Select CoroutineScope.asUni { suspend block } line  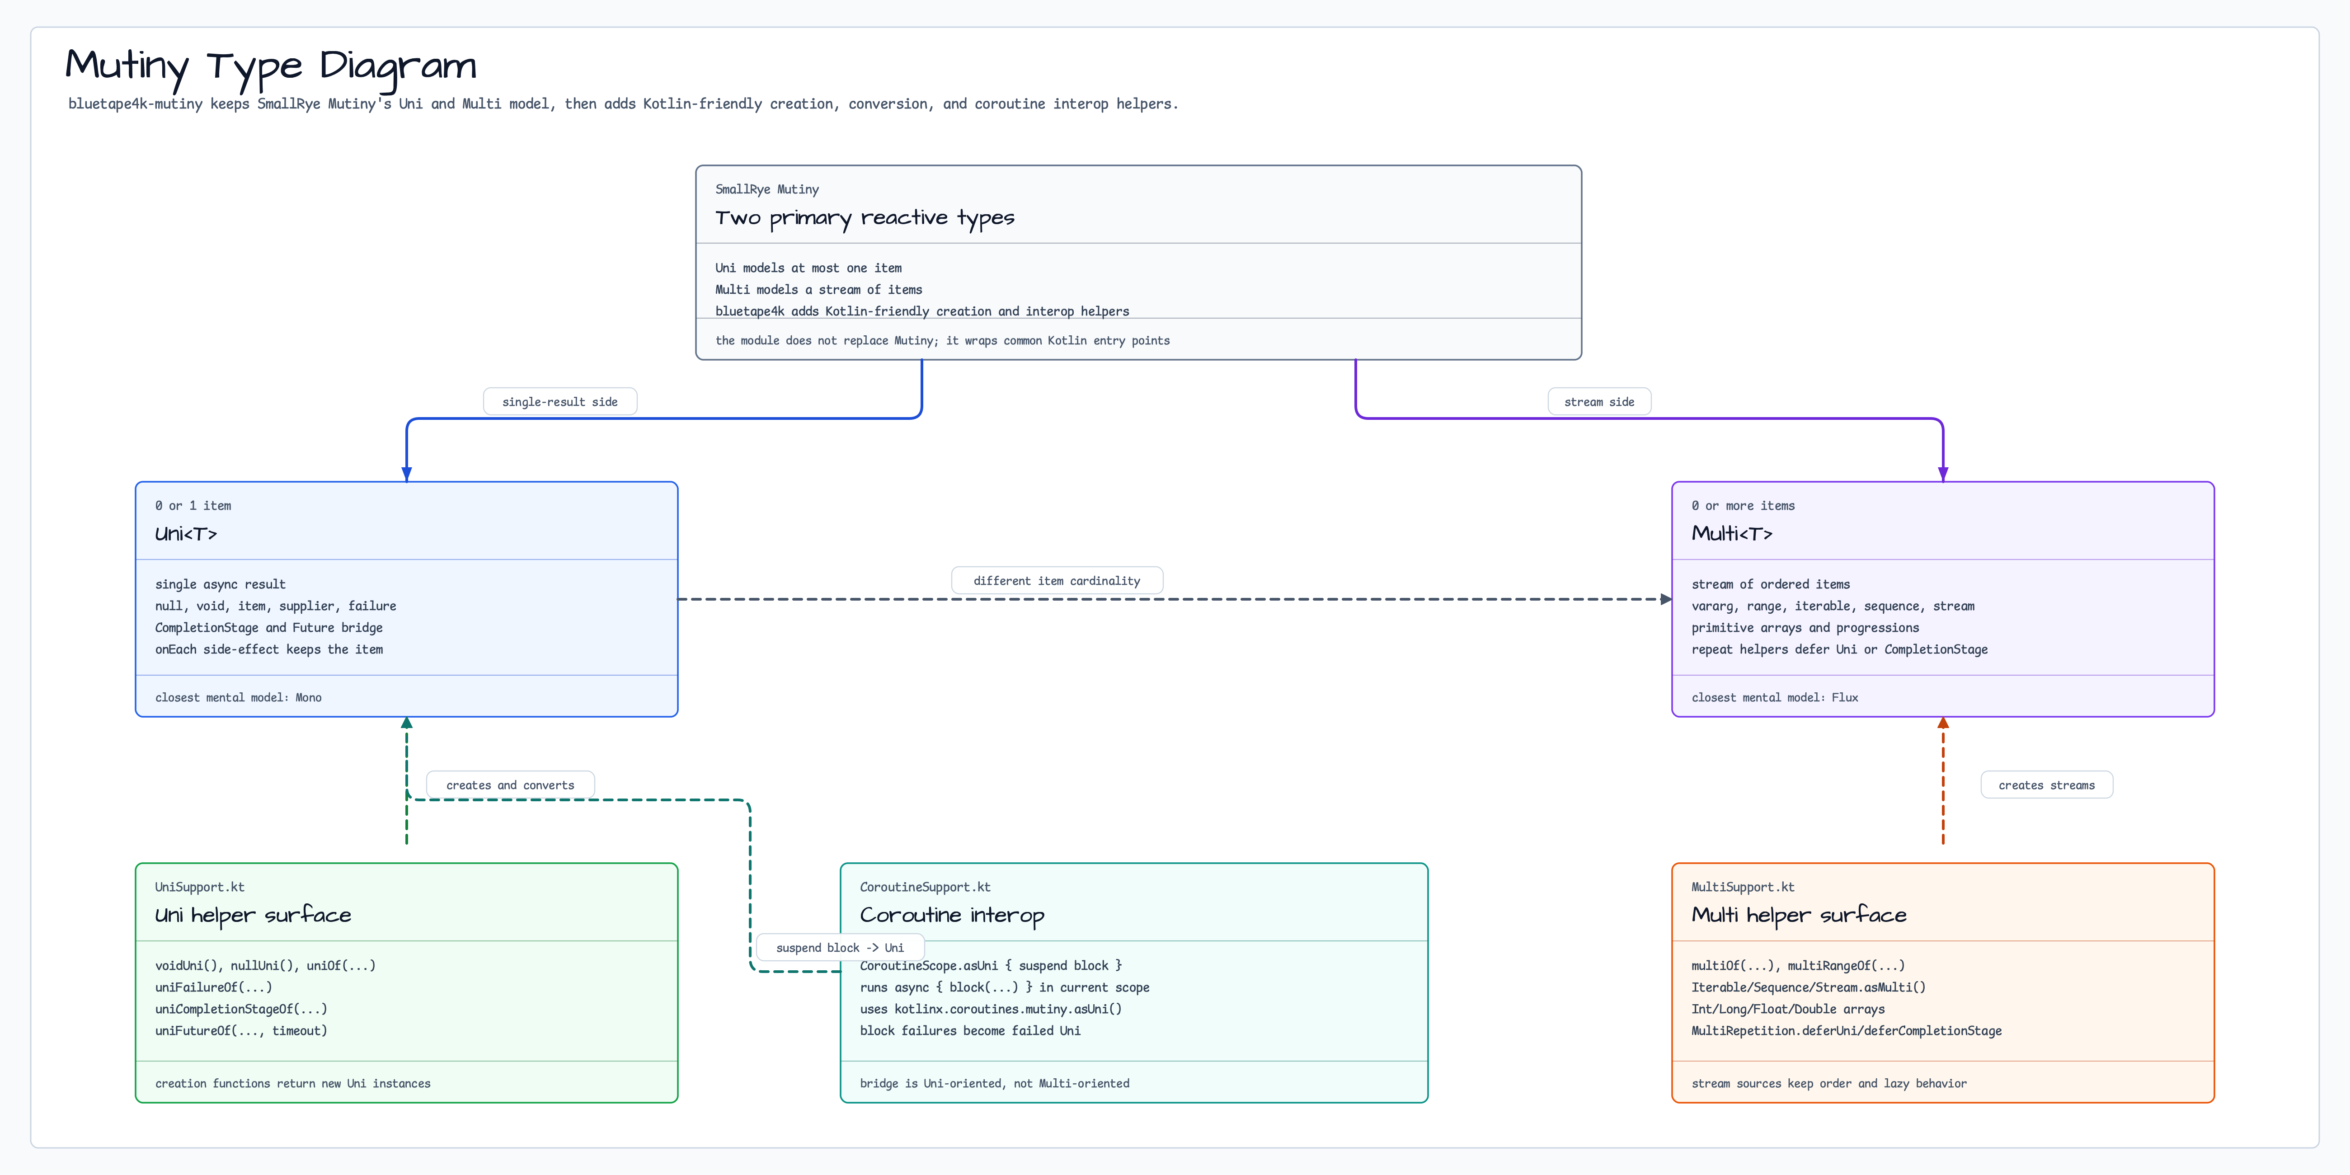(991, 966)
